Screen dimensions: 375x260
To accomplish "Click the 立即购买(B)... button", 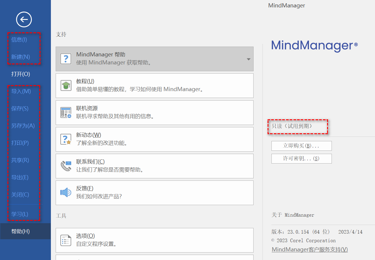I will click(301, 146).
